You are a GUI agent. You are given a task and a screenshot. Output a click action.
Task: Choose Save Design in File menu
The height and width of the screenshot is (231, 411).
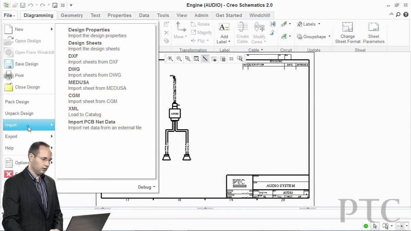click(x=29, y=64)
